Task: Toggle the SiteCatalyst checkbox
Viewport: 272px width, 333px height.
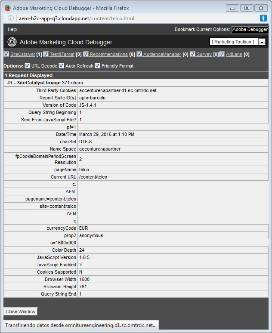Action: 6,54
